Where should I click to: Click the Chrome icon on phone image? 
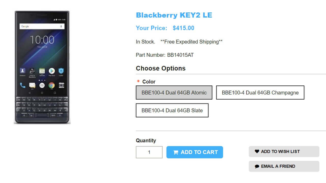[52, 85]
